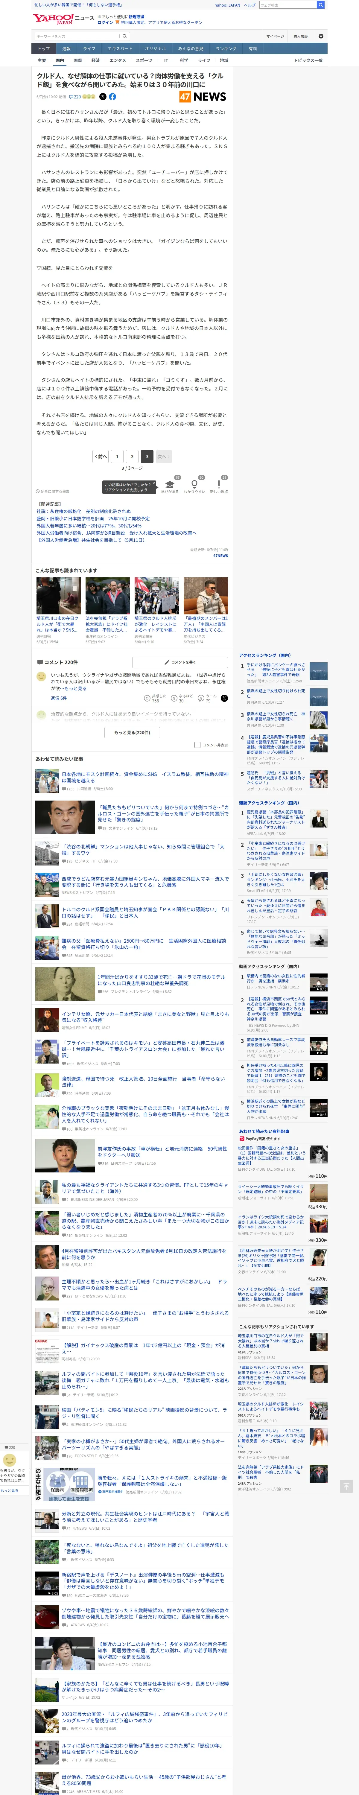The width and height of the screenshot is (359, 1795).
Task: Toggle コメント非表示 checkbox
Action: (197, 745)
